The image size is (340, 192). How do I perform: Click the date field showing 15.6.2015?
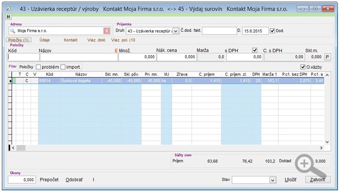pyautogui.click(x=255, y=31)
